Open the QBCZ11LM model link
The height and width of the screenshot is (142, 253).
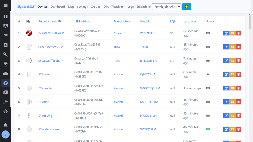pyautogui.click(x=147, y=74)
